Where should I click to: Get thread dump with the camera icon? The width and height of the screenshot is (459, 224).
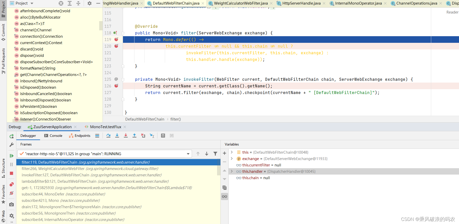pyautogui.click(x=11, y=204)
